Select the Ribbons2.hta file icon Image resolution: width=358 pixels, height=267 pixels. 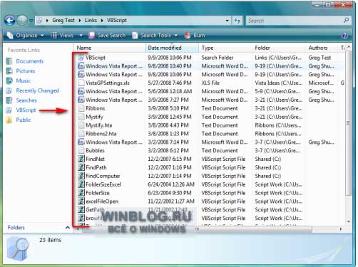[81, 134]
